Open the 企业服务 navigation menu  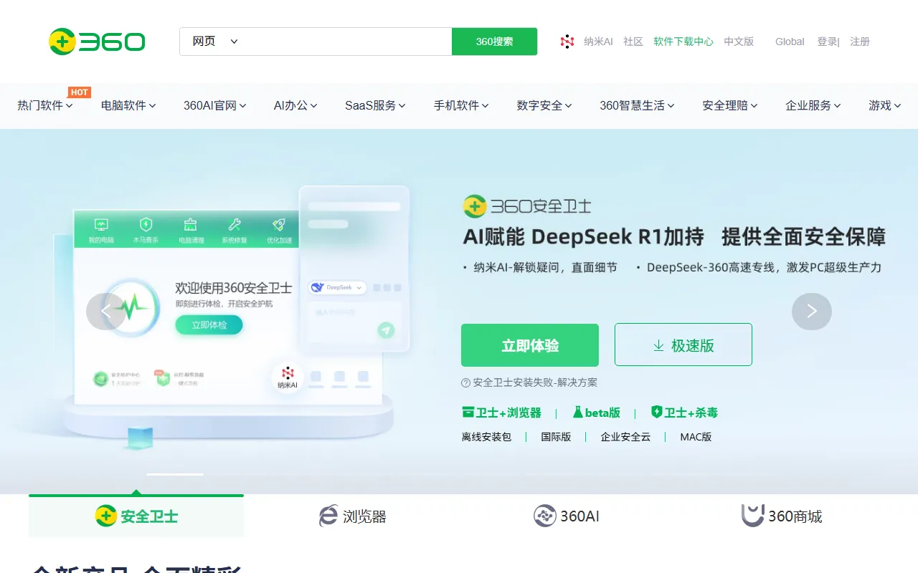click(813, 105)
